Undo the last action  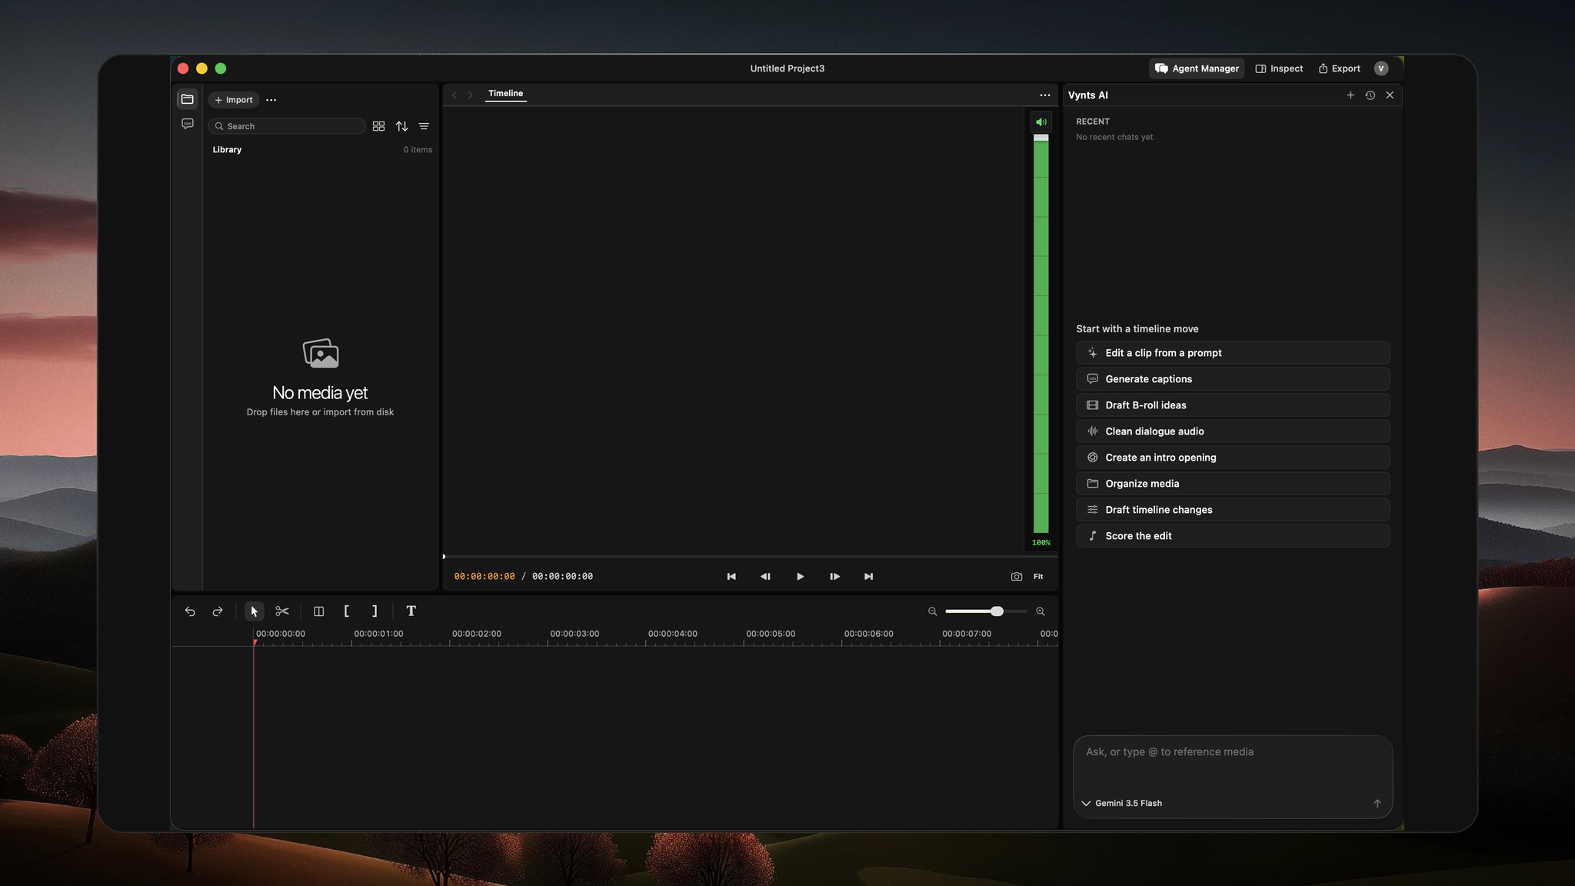(x=190, y=611)
